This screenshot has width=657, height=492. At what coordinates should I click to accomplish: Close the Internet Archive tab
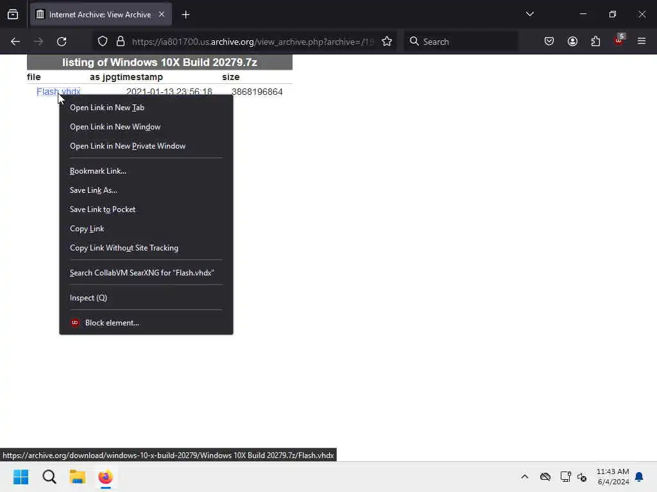click(161, 14)
